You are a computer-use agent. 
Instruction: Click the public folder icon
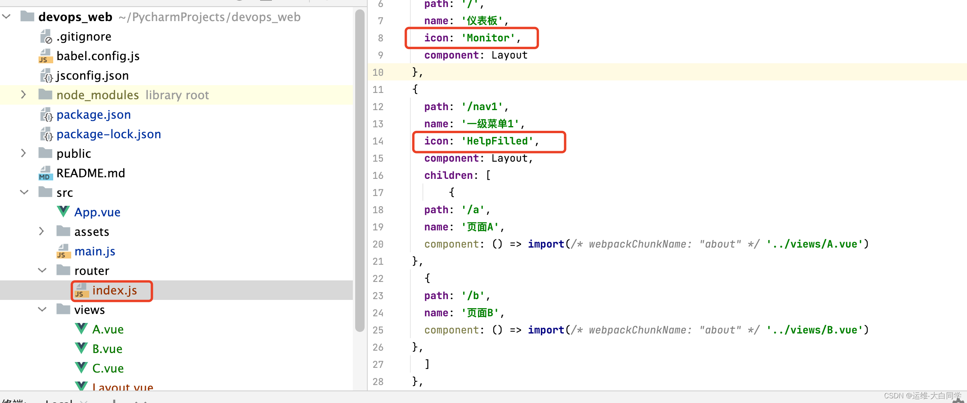tap(45, 153)
